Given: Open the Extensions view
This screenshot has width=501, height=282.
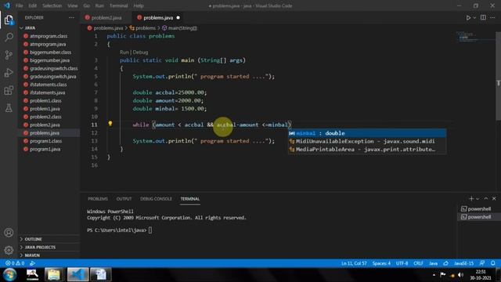Looking at the screenshot, I should (x=9, y=90).
